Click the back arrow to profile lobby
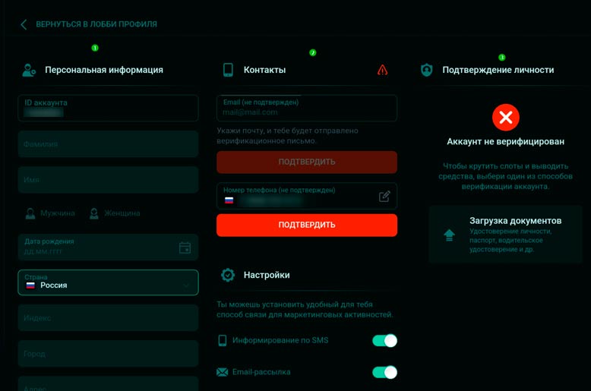Image resolution: width=591 pixels, height=391 pixels. [24, 24]
